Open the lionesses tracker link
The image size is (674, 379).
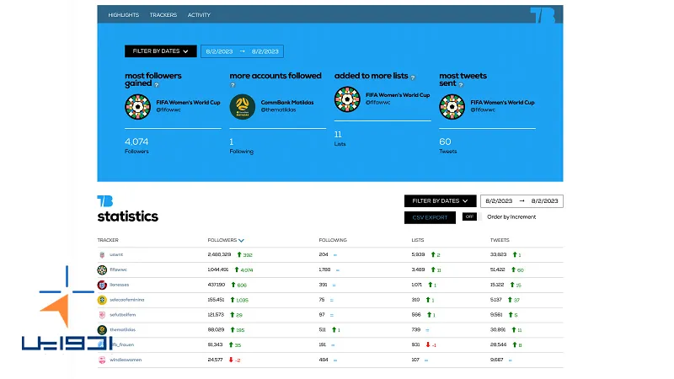pos(119,285)
